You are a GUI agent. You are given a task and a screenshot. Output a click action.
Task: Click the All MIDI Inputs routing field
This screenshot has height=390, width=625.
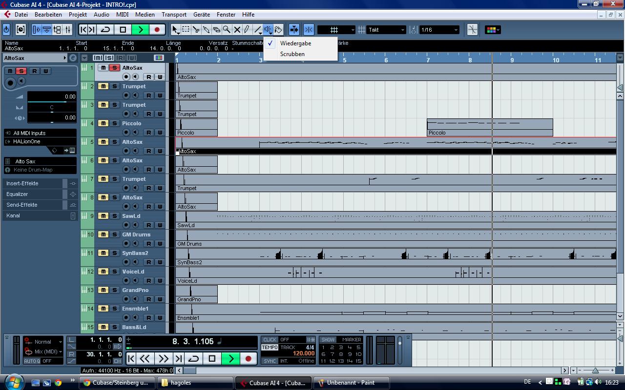(x=41, y=133)
